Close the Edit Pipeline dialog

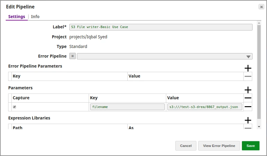(261, 7)
